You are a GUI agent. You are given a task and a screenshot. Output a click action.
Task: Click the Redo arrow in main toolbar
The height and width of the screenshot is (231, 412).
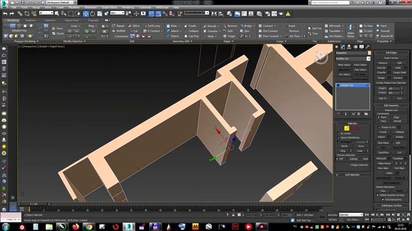12,13
